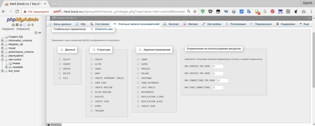Screen dimensions: 315x126
Task: Toggle the global 'Отметить все' checkbox
Action: coord(92,29)
